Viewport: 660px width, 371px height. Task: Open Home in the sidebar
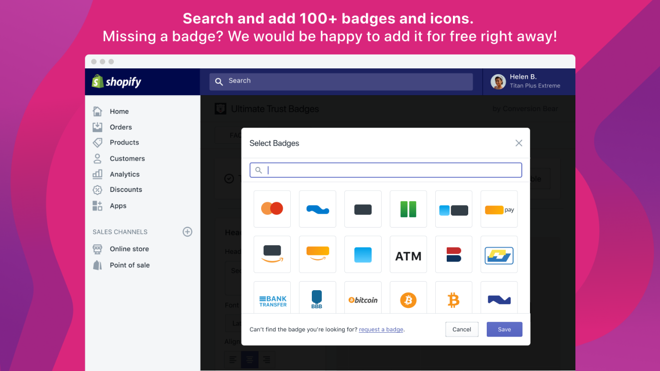point(119,111)
